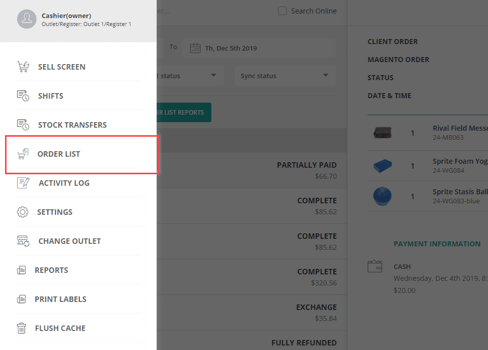Open Order List from the menu
This screenshot has height=350, width=488.
pyautogui.click(x=59, y=154)
